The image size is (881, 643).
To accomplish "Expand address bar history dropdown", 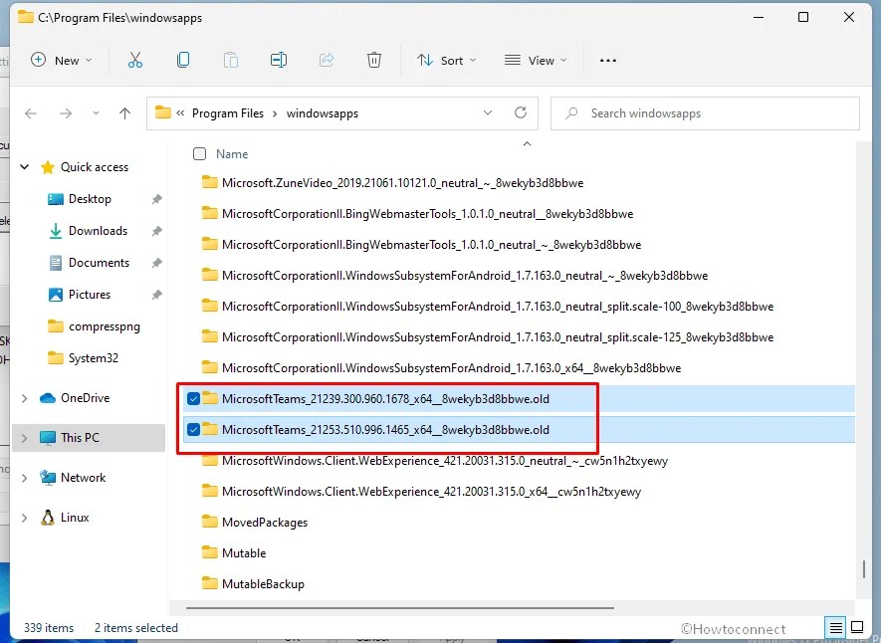I will (x=488, y=112).
